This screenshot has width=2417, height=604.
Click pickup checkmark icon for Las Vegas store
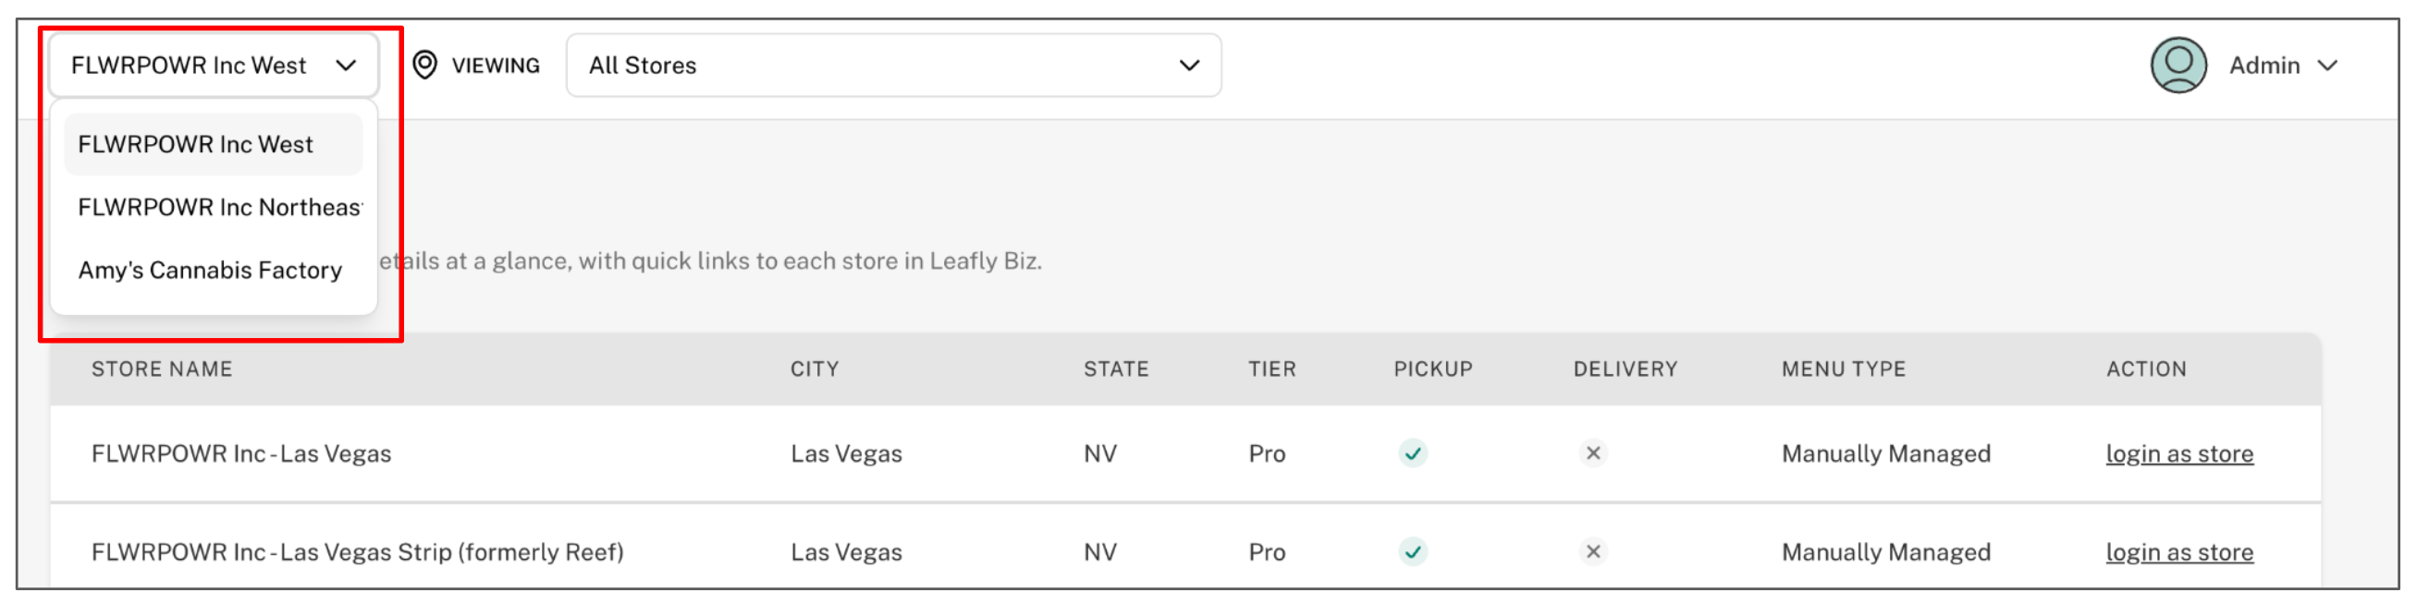1412,454
